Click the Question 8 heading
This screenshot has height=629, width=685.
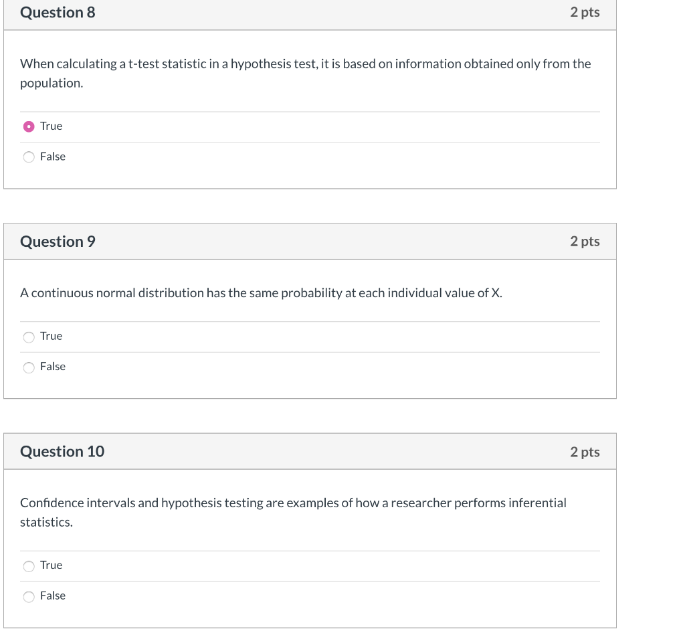pyautogui.click(x=58, y=12)
